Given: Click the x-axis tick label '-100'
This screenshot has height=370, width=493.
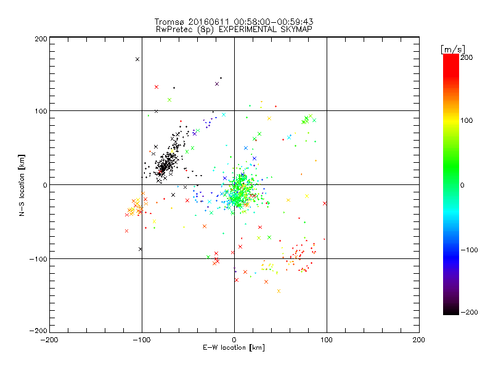Looking at the screenshot, I should tap(142, 340).
